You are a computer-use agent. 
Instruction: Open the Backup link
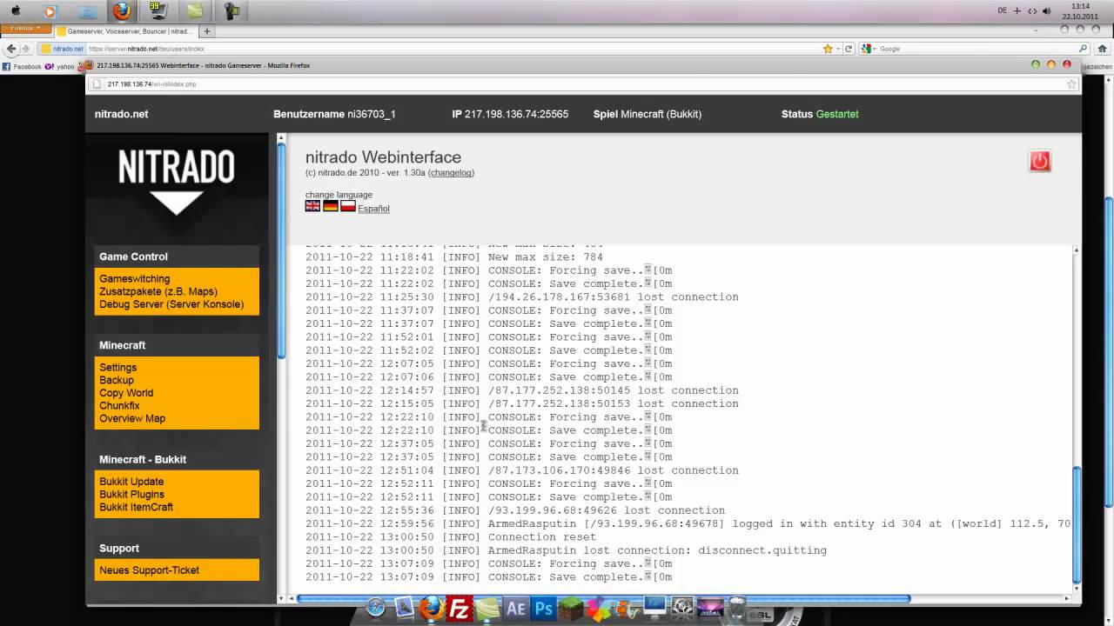coord(117,380)
